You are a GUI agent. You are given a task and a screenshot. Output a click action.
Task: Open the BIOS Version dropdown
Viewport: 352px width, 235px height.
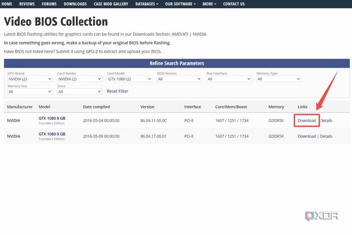tap(179, 79)
